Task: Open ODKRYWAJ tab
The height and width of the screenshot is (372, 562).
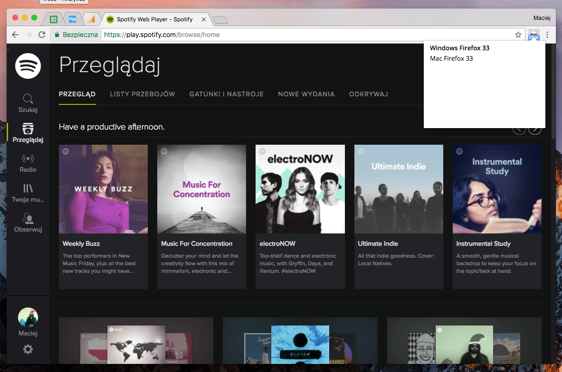Action: click(x=369, y=94)
